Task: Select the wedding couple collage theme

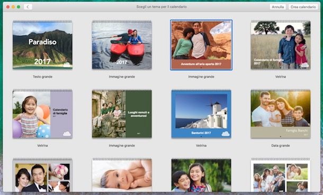Action: tap(42, 175)
